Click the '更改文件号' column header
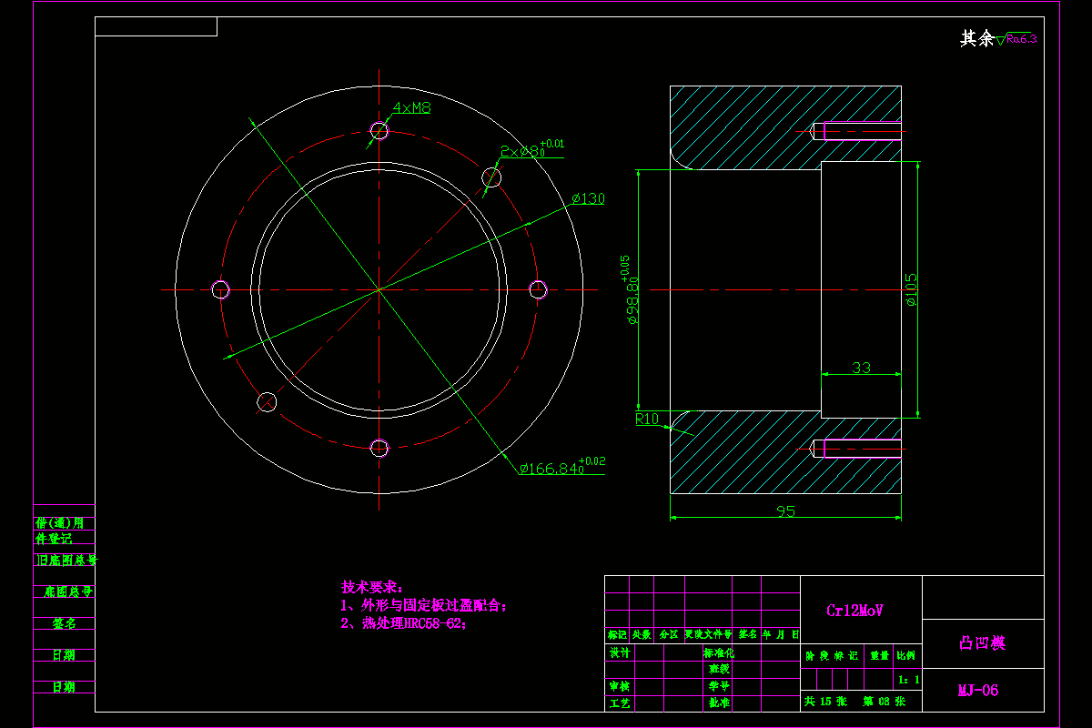Screen dimensions: 1092x728 tap(708, 634)
